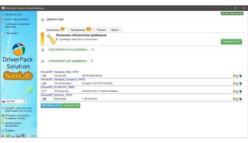
Task: Click the Выбрать все button
Action: tap(51, 105)
